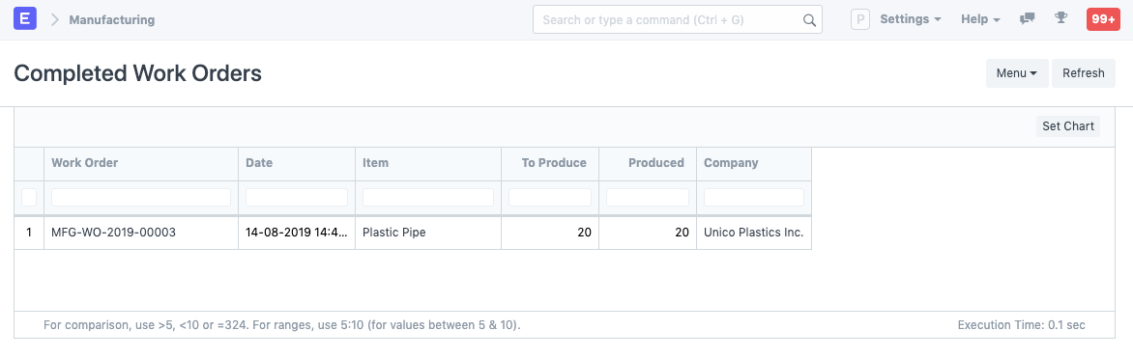The width and height of the screenshot is (1133, 358).
Task: Go to the Manufacturing breadcrumb
Action: 112,19
